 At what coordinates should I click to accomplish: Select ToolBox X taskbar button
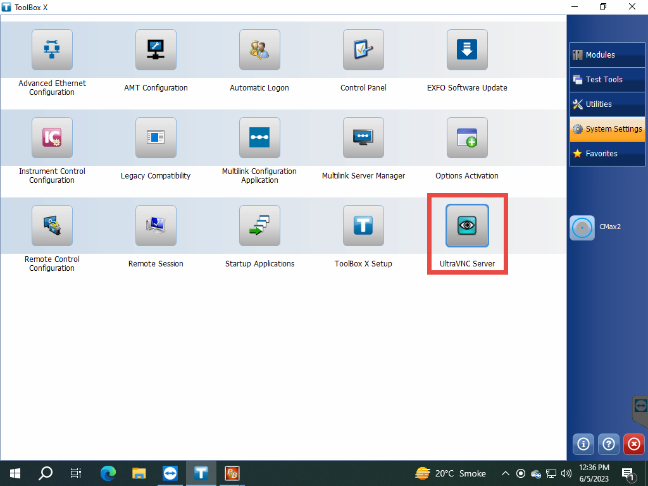click(x=201, y=473)
